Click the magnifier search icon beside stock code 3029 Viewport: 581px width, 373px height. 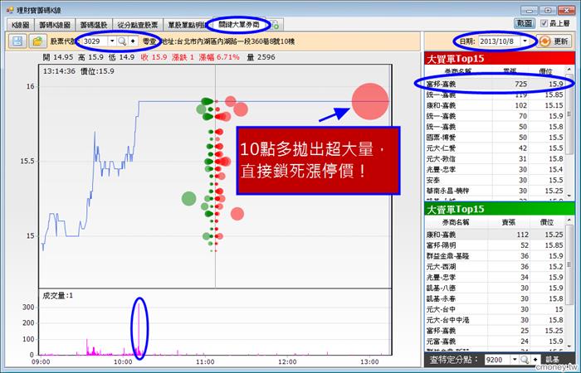(x=122, y=41)
